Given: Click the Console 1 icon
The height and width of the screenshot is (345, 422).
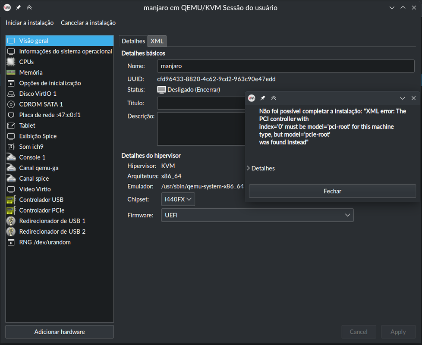Looking at the screenshot, I should pyautogui.click(x=11, y=157).
